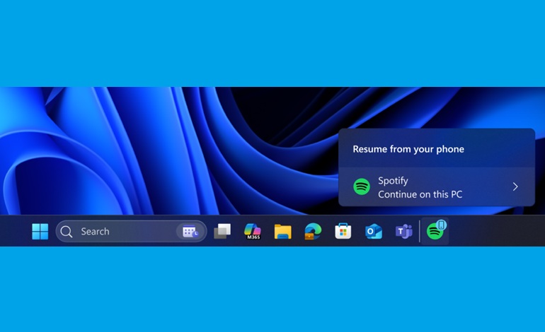Click the chevron arrow beside Continue on this PC

coord(515,186)
